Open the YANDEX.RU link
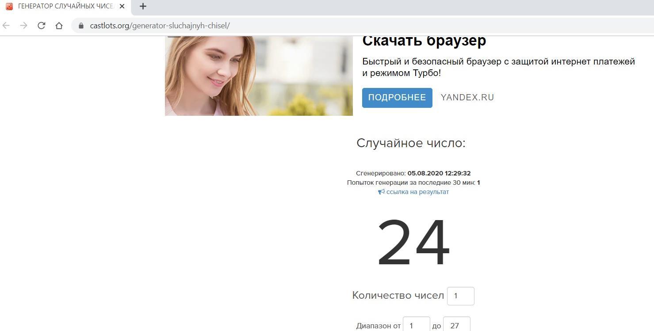The height and width of the screenshot is (331, 654). [x=467, y=98]
